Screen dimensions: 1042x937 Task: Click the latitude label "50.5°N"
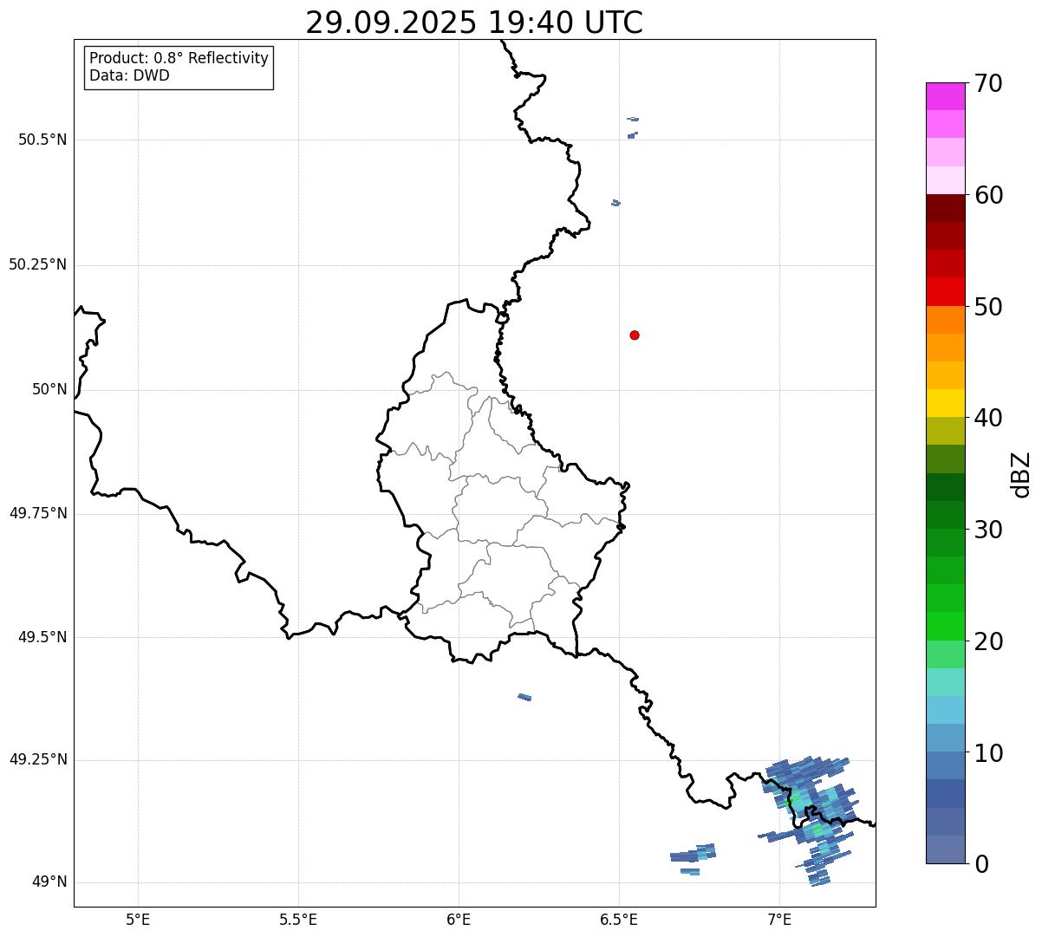[x=42, y=140]
